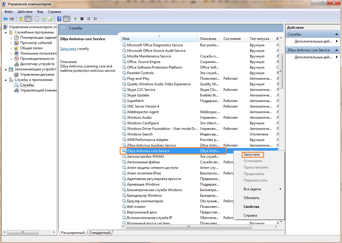Click the Stop service square toolbar icon
Image resolution: width=342 pixels, height=243 pixels.
click(82, 19)
